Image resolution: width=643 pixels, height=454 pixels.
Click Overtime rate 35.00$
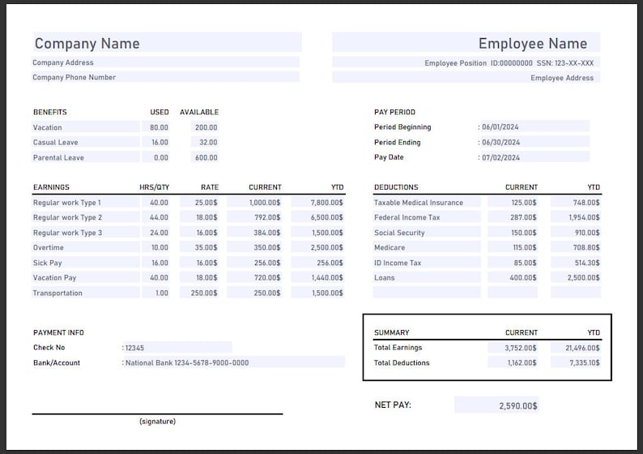[x=199, y=247]
